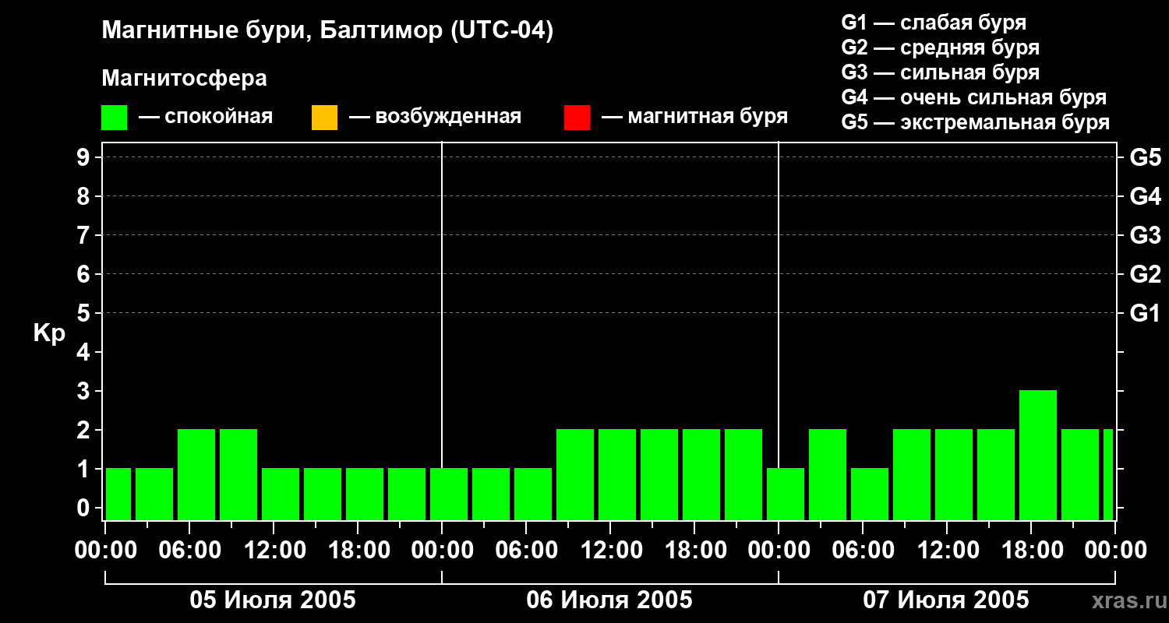
Task: Select the bar over 06:00 tick on 05 Июля
Action: [196, 474]
